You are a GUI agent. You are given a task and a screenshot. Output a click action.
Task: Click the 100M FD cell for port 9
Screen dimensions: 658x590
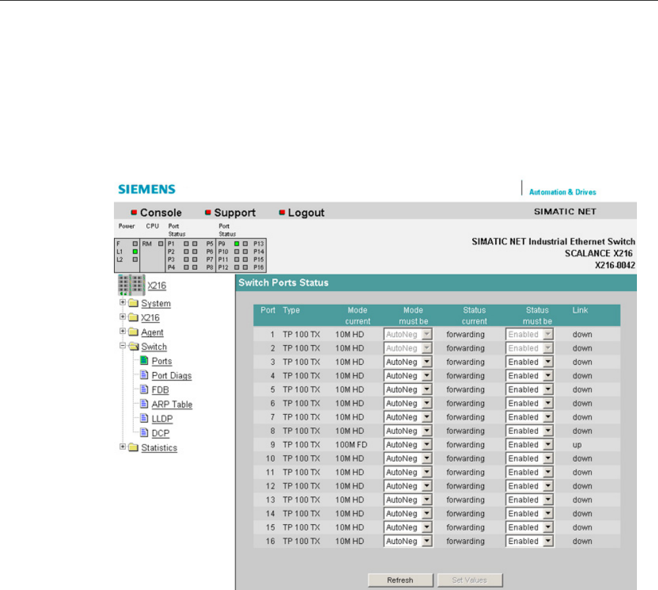pos(351,445)
